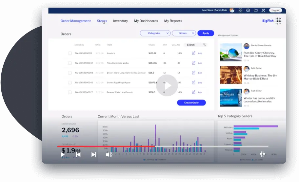Click the folder icon in top bar
The width and height of the screenshot is (299, 182).
click(x=256, y=11)
